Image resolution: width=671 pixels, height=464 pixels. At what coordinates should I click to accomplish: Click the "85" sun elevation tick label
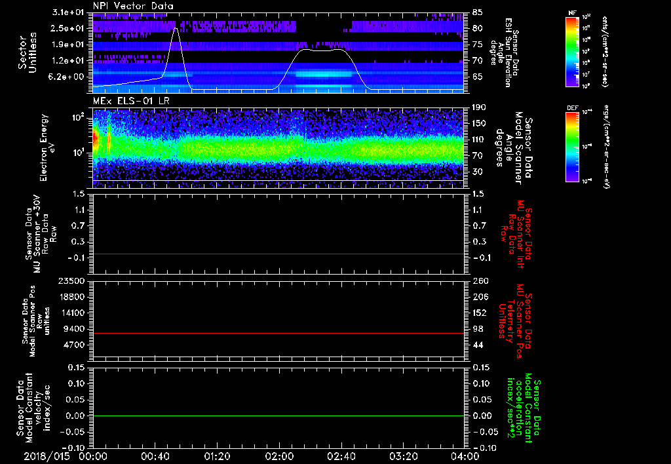coord(478,12)
